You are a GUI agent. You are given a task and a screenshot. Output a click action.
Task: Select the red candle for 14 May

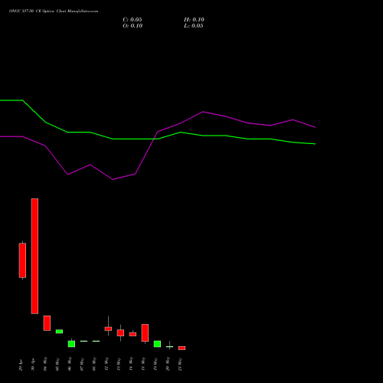133,334
